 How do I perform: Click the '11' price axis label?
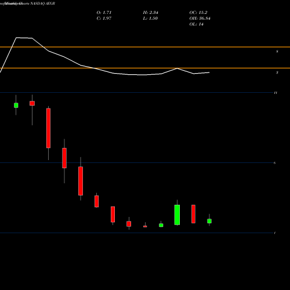click(x=275, y=93)
